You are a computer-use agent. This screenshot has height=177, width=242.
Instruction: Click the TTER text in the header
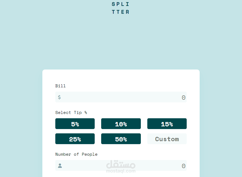[120, 12]
